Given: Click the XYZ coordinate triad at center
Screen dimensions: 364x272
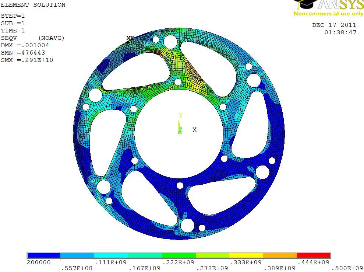Looking at the screenshot, I should pyautogui.click(x=187, y=124).
